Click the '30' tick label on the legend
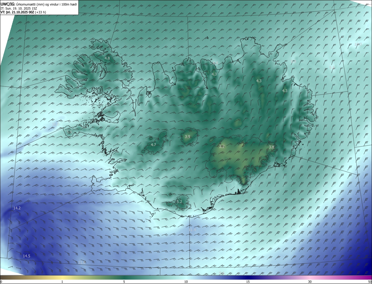372x284 pixels. click(x=310, y=282)
